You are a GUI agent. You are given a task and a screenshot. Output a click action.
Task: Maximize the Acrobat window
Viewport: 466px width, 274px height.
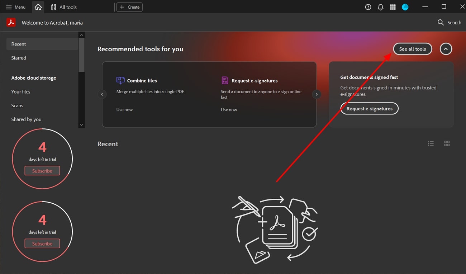point(444,7)
